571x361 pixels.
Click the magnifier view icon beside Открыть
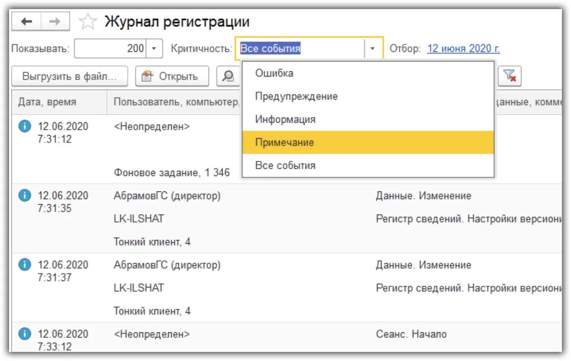(228, 76)
